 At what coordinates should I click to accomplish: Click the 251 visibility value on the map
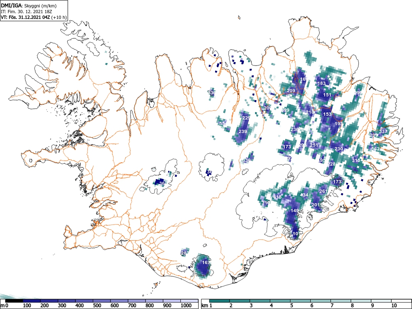[x=314, y=145]
